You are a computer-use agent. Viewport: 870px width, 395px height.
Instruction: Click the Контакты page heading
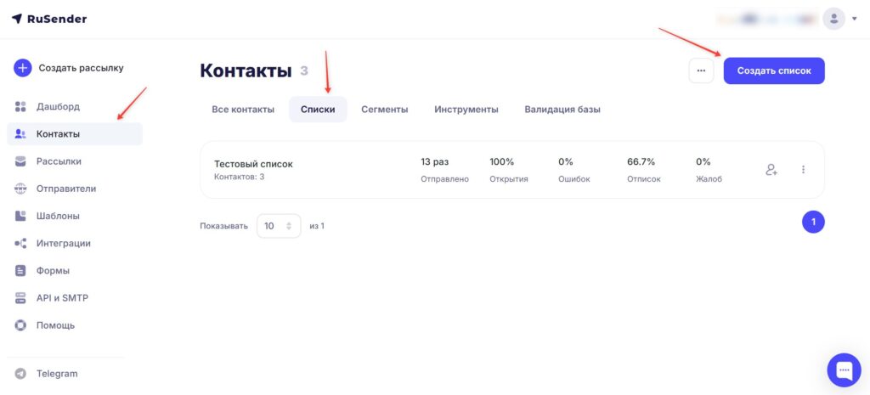click(246, 71)
